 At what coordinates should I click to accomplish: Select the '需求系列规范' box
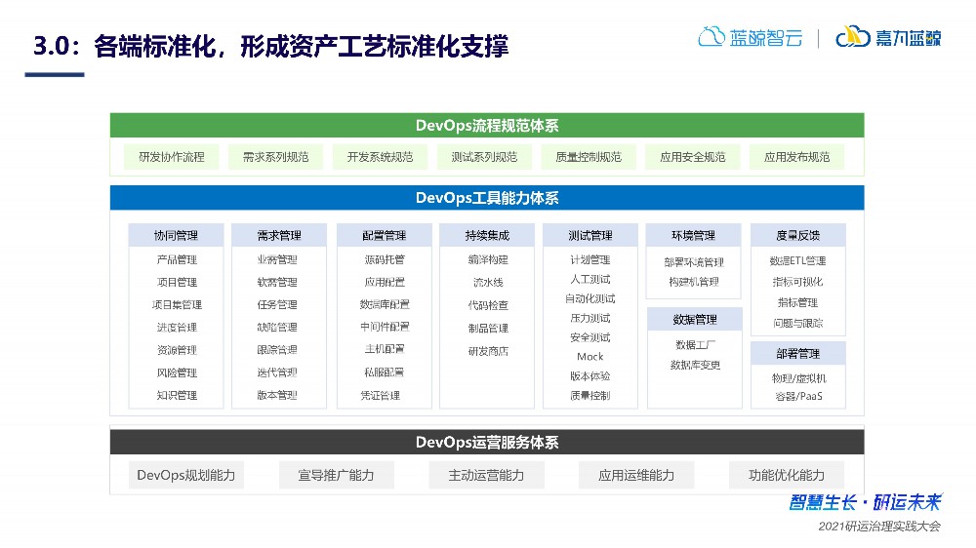(x=276, y=157)
